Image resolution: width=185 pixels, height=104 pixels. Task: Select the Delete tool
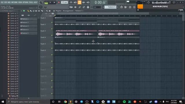(34, 11)
